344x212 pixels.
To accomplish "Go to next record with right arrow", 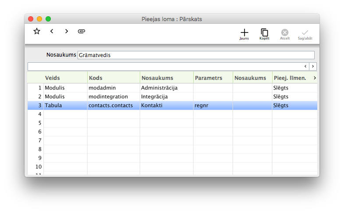I will coord(67,31).
